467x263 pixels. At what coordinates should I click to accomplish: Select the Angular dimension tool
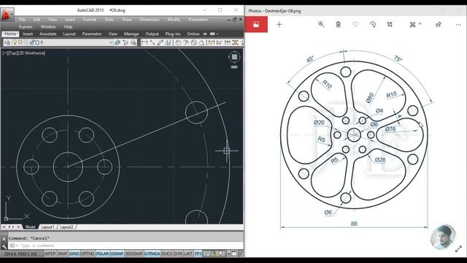point(201,42)
